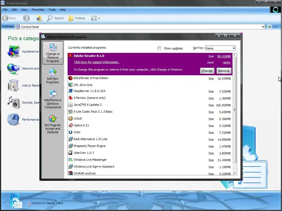Click the 31.440MB size value
Image resolution: width=282 pixels, height=211 pixels.
(224, 160)
